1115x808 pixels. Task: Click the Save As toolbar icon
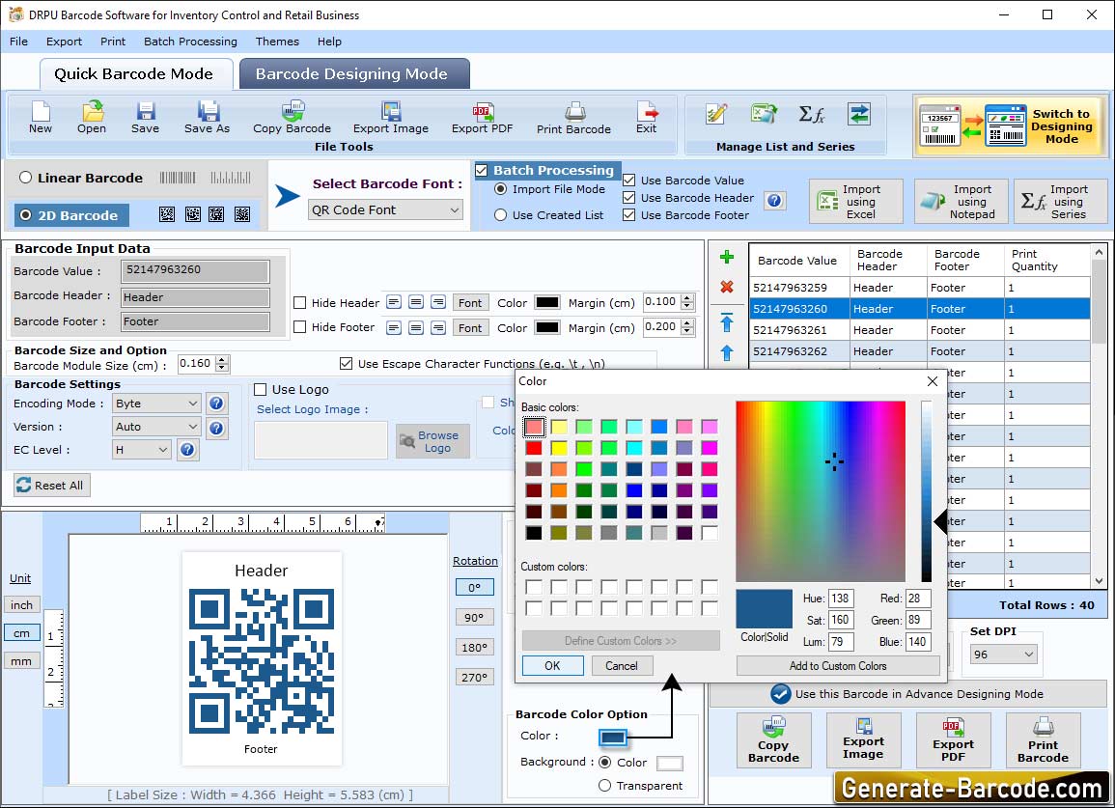[x=207, y=118]
